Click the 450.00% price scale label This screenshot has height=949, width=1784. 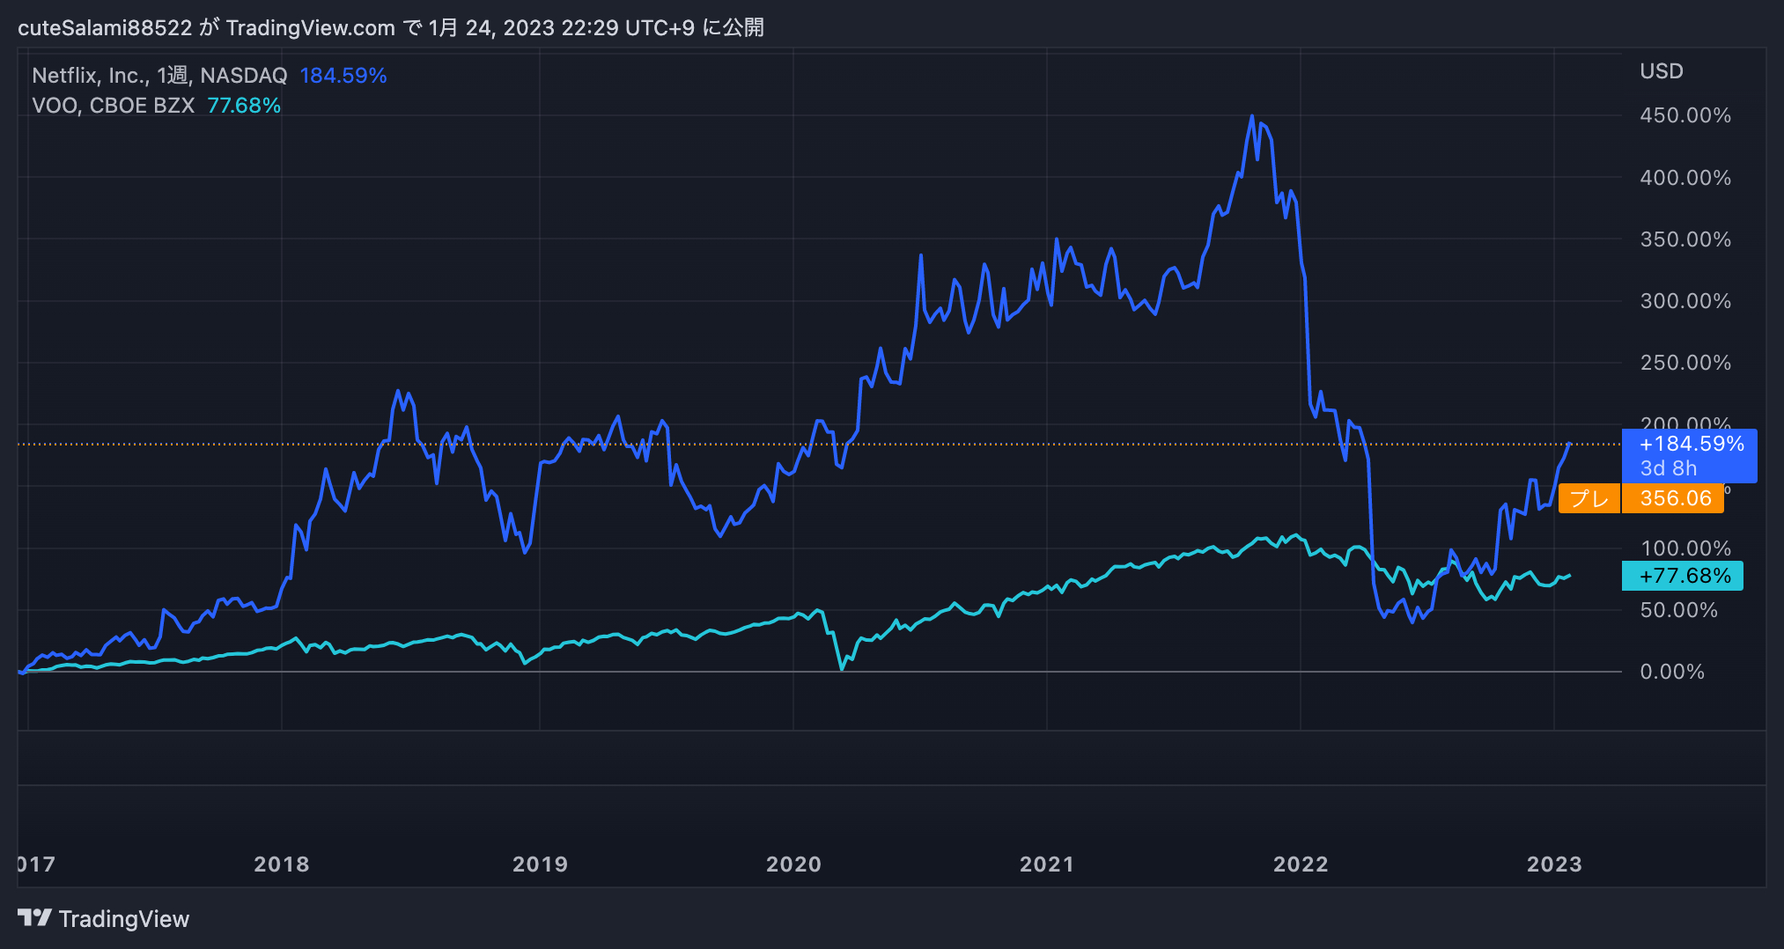pyautogui.click(x=1685, y=115)
